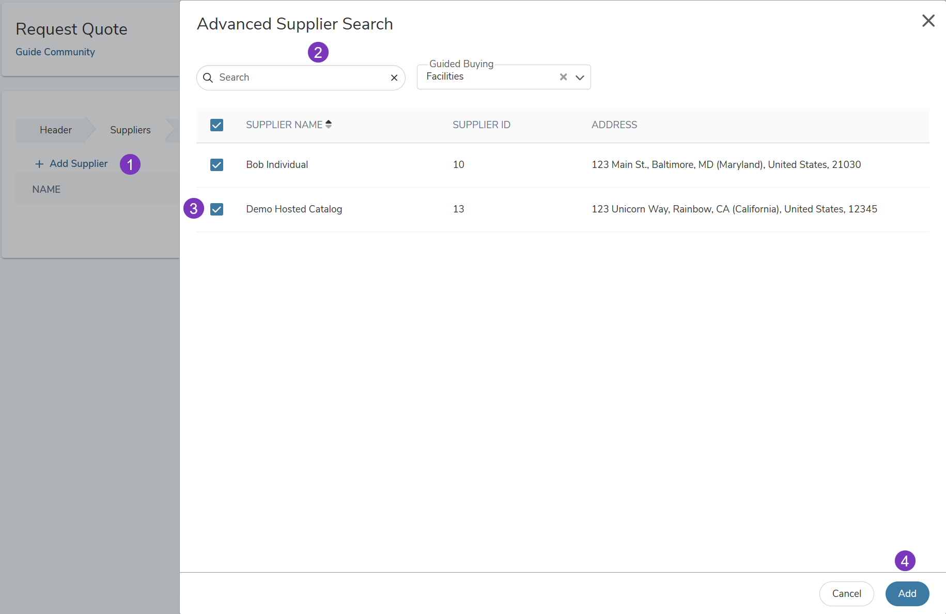
Task: Sort by Supplier Name using sort arrows
Action: tap(329, 124)
